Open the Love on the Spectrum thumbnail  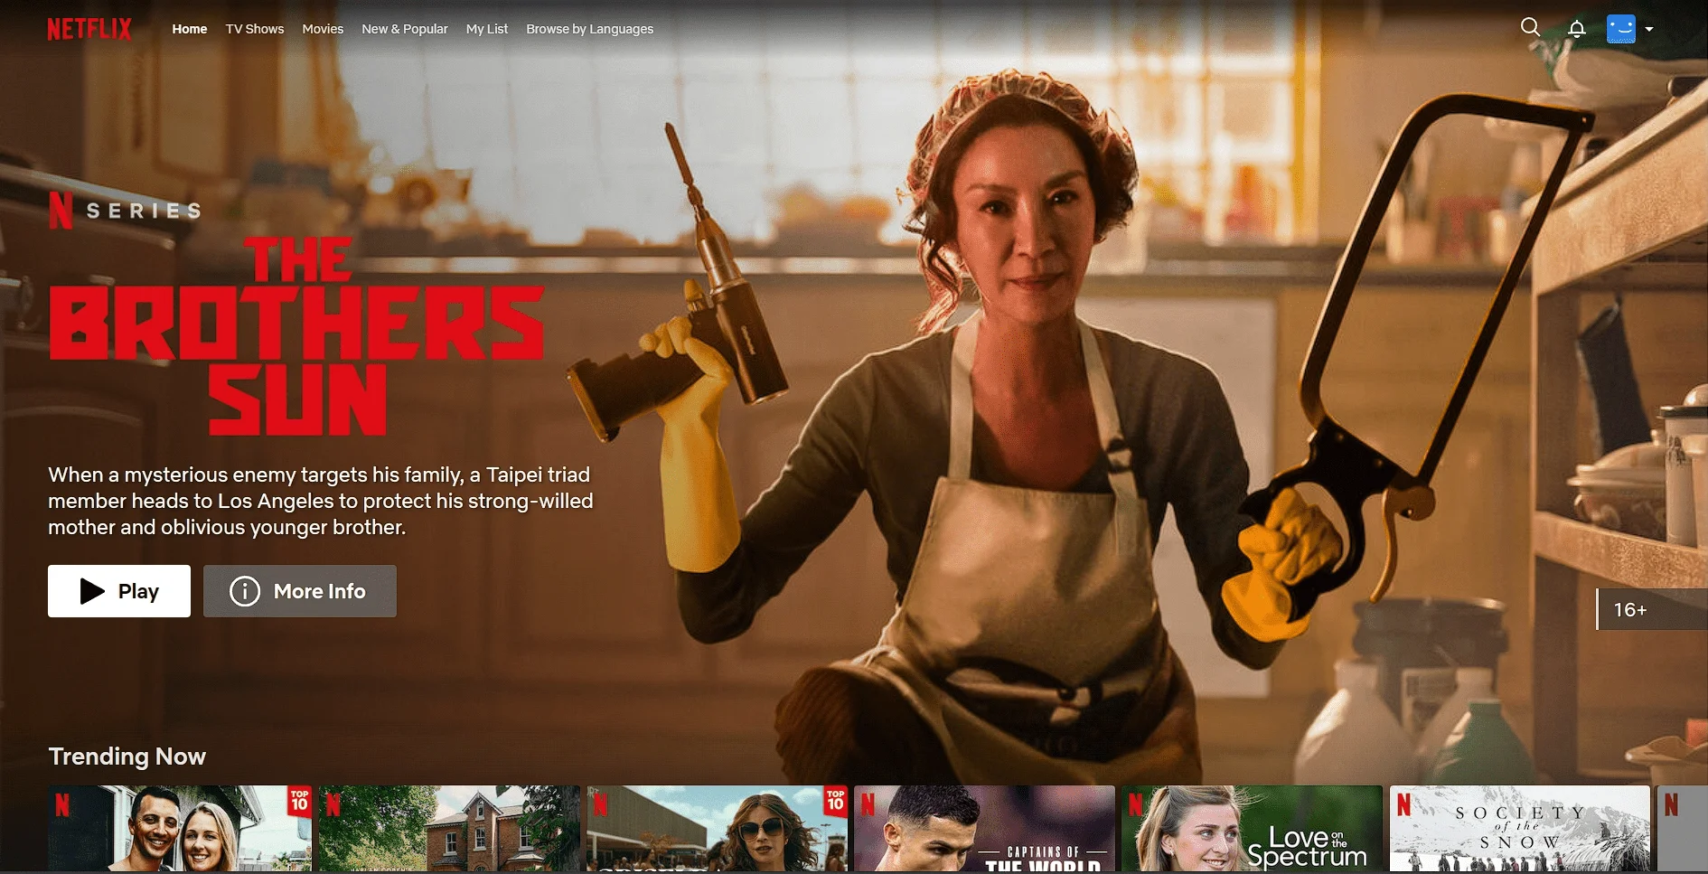pos(1252,829)
